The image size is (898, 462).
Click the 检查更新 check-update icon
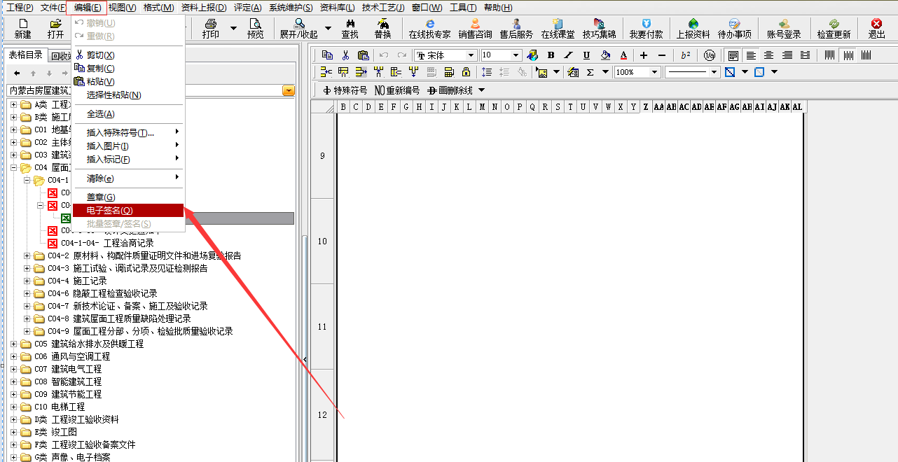pos(834,28)
